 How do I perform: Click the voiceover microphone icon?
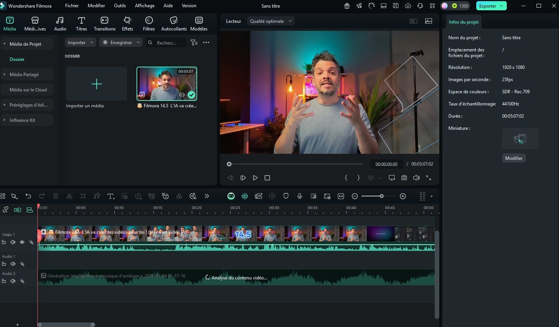point(300,196)
